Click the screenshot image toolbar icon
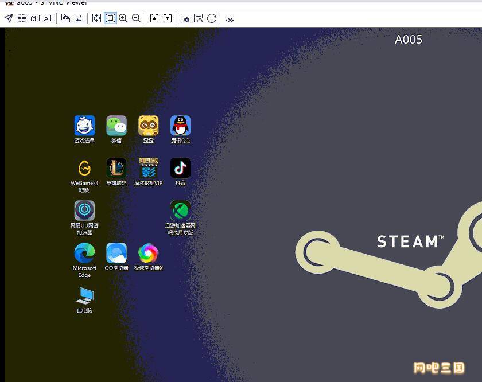 tap(79, 18)
